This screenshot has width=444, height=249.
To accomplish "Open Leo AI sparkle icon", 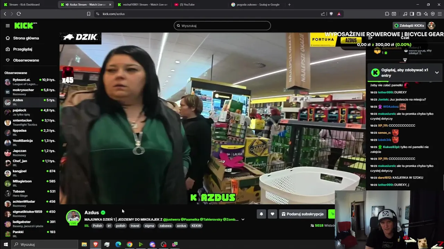I will click(426, 14).
